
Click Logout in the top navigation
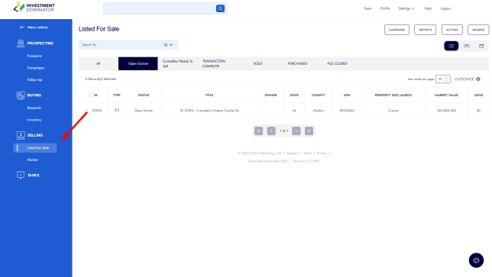(445, 8)
